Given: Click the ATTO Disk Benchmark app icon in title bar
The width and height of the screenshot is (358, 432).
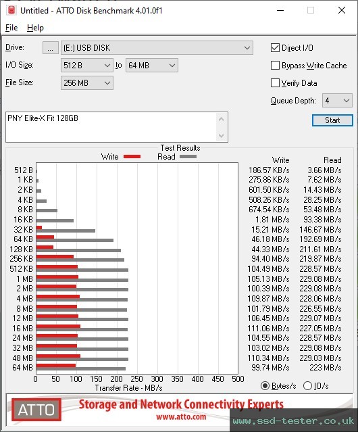Looking at the screenshot, I should [x=11, y=10].
